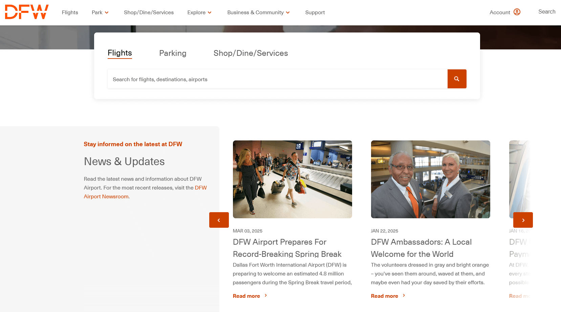Submit flight search with magnifier icon
Viewport: 561px width, 312px height.
tap(457, 79)
